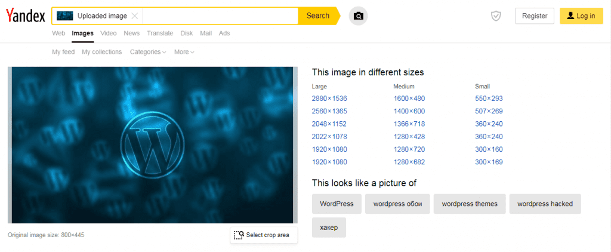Open the 1366×718 size link
This screenshot has height=252, width=611.
pos(409,124)
